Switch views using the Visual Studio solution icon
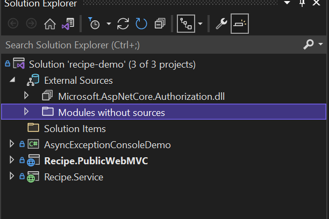Viewport: 329px width, 219px height. (67, 24)
